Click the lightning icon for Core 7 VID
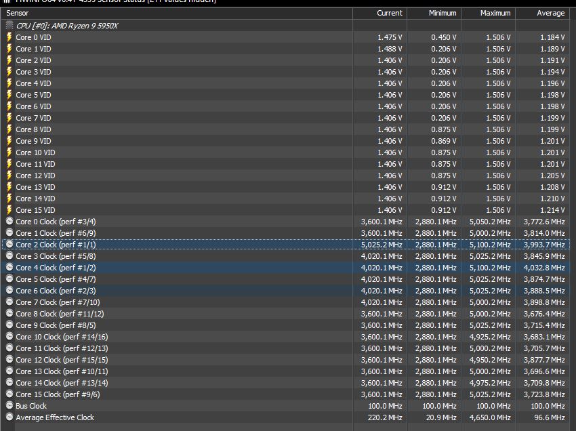The width and height of the screenshot is (576, 431). 9,118
